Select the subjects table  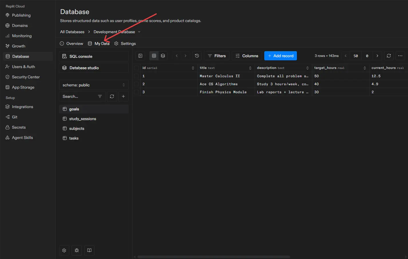[94, 128]
